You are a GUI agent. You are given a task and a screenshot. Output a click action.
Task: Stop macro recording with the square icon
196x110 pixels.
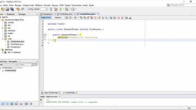coord(122,18)
